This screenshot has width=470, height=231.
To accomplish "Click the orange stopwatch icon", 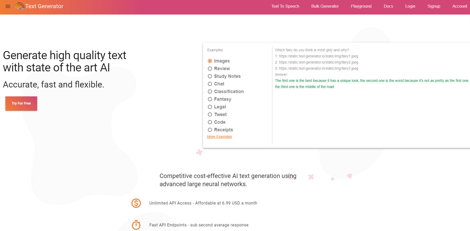I will pos(136,225).
